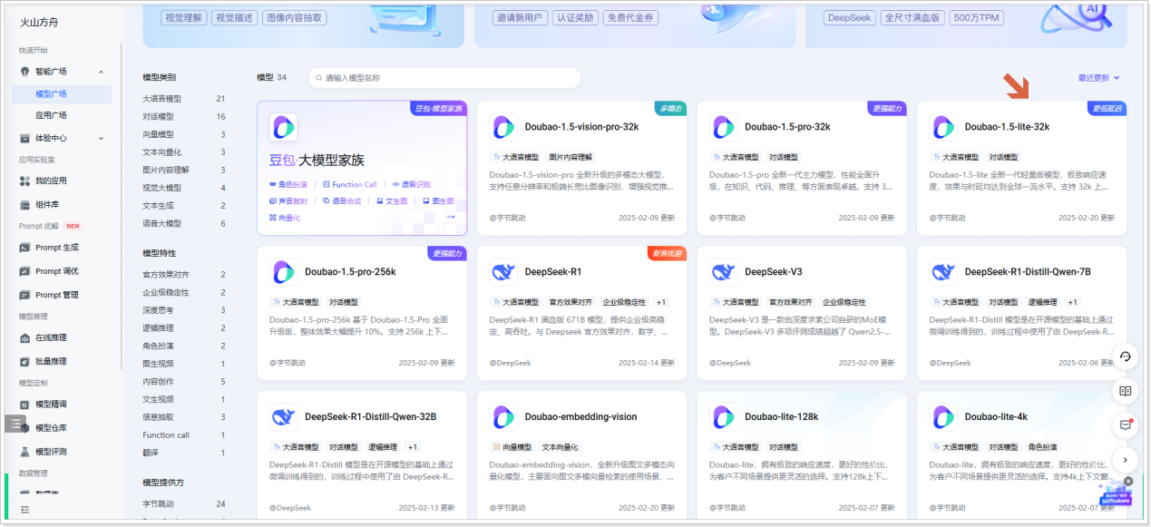Click the 模型精调 icon
Viewport: 1151px width, 527px height.
24,404
